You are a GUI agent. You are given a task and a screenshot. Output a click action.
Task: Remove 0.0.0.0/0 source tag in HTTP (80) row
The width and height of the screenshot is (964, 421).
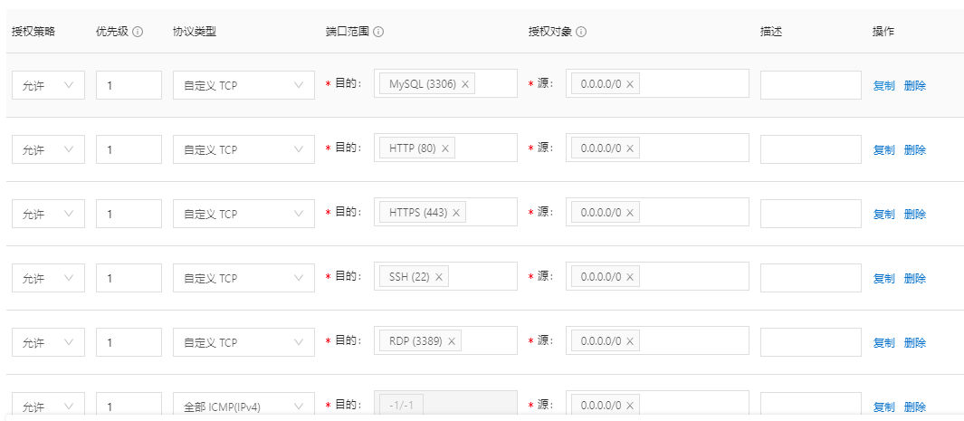(630, 148)
